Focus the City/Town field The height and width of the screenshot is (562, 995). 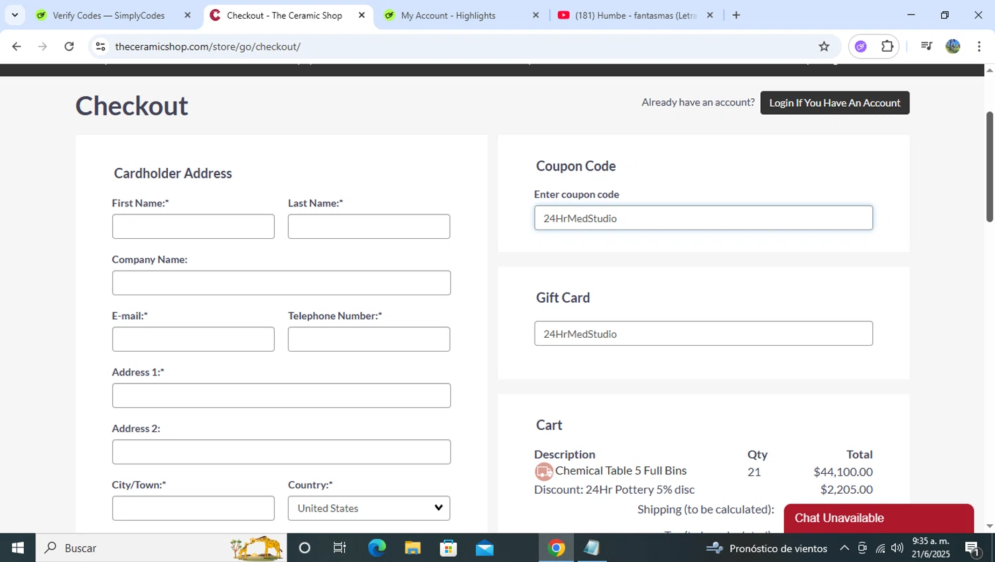[x=193, y=508]
